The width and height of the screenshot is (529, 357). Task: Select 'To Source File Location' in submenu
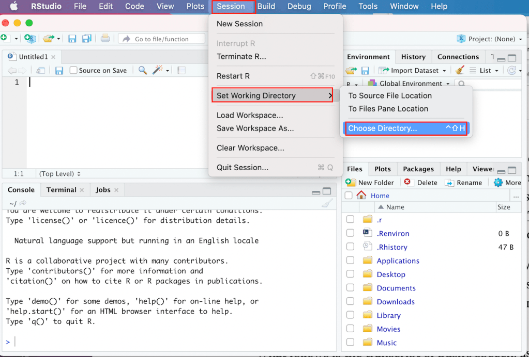390,95
